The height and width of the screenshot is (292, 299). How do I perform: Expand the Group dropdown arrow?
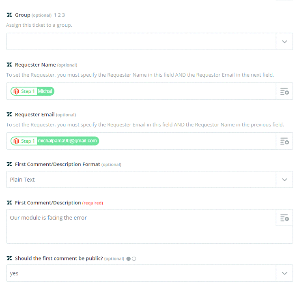[284, 42]
